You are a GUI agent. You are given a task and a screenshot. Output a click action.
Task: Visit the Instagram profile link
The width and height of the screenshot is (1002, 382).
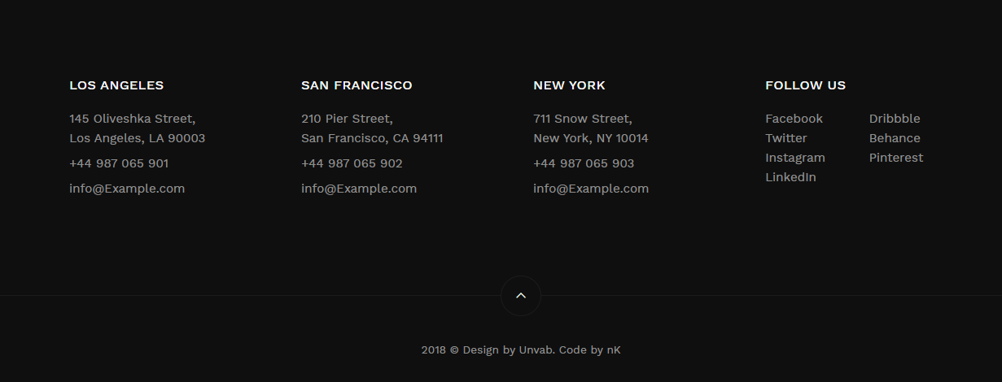coord(795,158)
